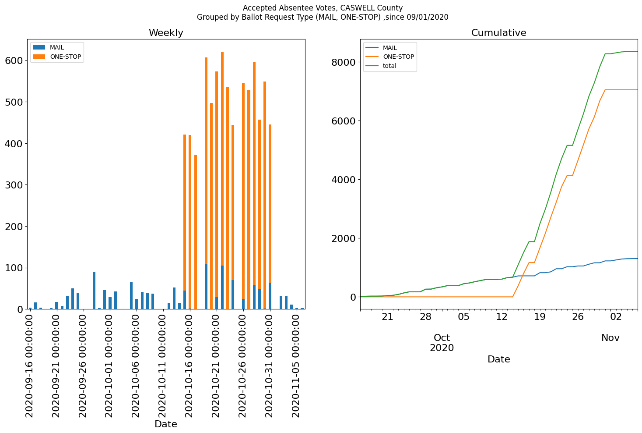This screenshot has width=642, height=433.
Task: Click the Cumulative chart's Date axis label
Action: pos(498,359)
